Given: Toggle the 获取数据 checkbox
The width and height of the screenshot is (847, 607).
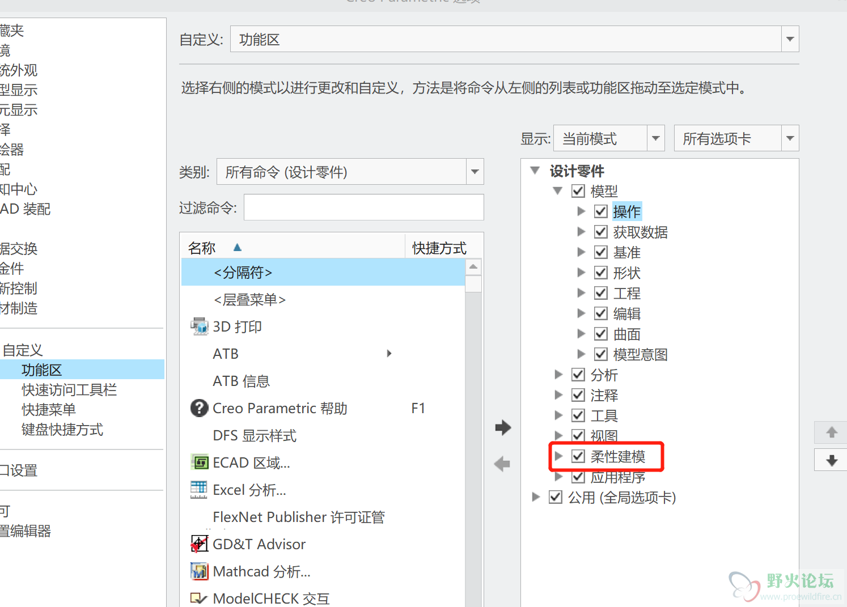Looking at the screenshot, I should tap(601, 232).
